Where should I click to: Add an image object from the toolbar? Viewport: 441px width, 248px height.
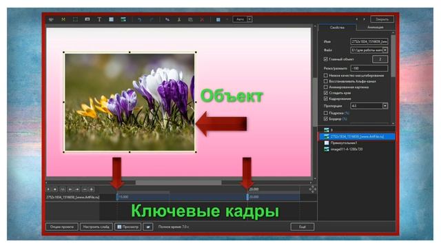tap(123, 19)
